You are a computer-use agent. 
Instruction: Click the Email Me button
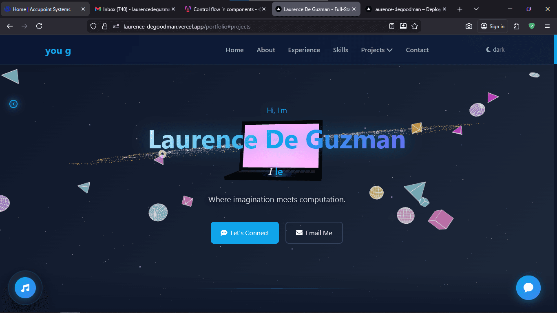point(314,233)
